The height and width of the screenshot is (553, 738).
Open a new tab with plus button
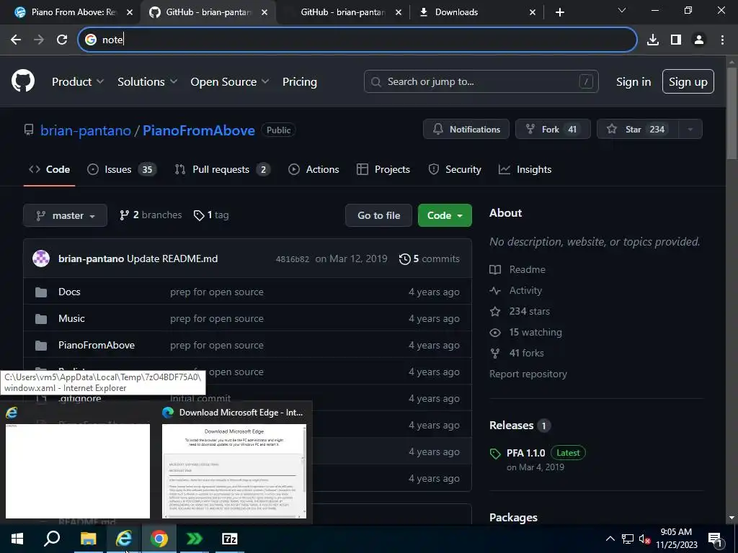pos(559,12)
